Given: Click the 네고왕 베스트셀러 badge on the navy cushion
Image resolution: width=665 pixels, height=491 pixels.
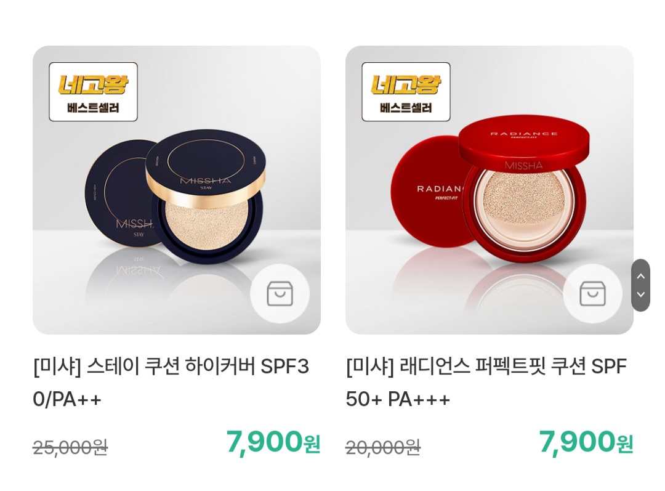Looking at the screenshot, I should pos(94,92).
